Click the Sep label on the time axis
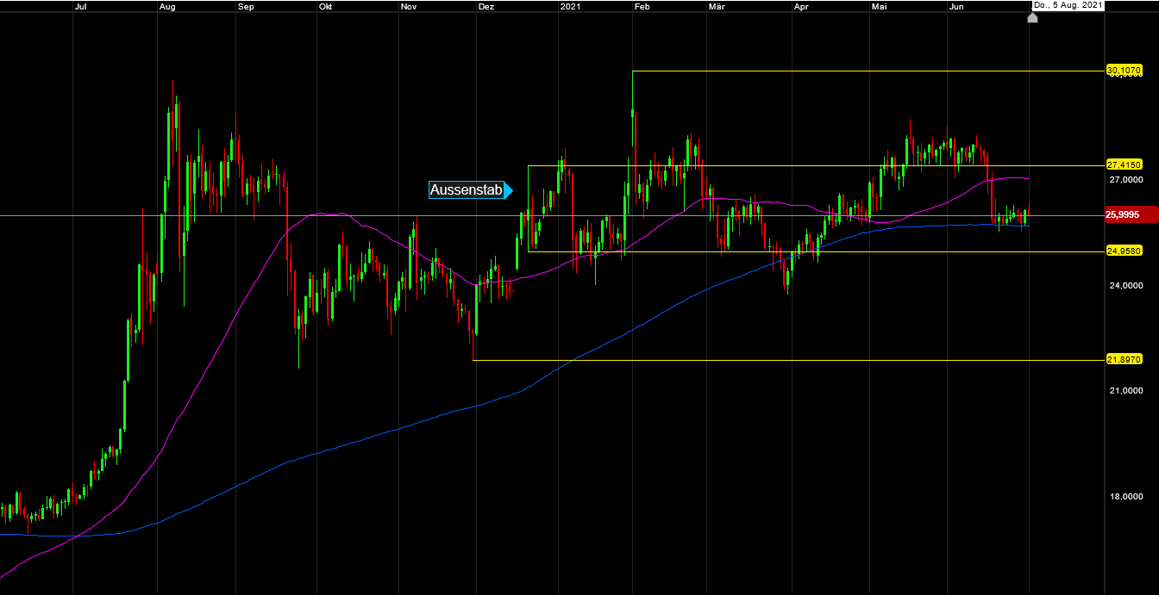1159x595 pixels. click(246, 6)
